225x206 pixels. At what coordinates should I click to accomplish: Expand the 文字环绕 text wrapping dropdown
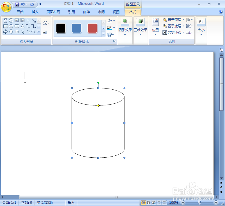(x=183, y=32)
